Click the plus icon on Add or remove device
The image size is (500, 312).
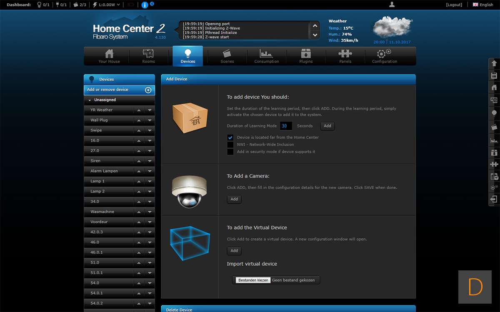[148, 90]
